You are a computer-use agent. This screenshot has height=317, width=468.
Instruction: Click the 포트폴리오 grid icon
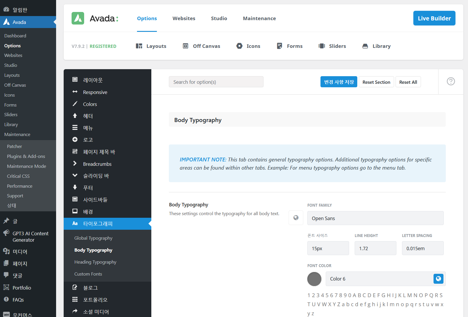point(75,299)
